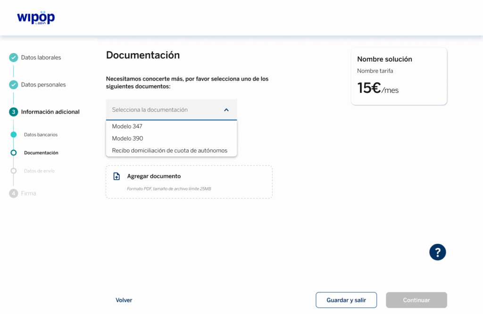This screenshot has height=314, width=483.
Task: Collapse the dropdown using the chevron arrow
Action: click(226, 110)
